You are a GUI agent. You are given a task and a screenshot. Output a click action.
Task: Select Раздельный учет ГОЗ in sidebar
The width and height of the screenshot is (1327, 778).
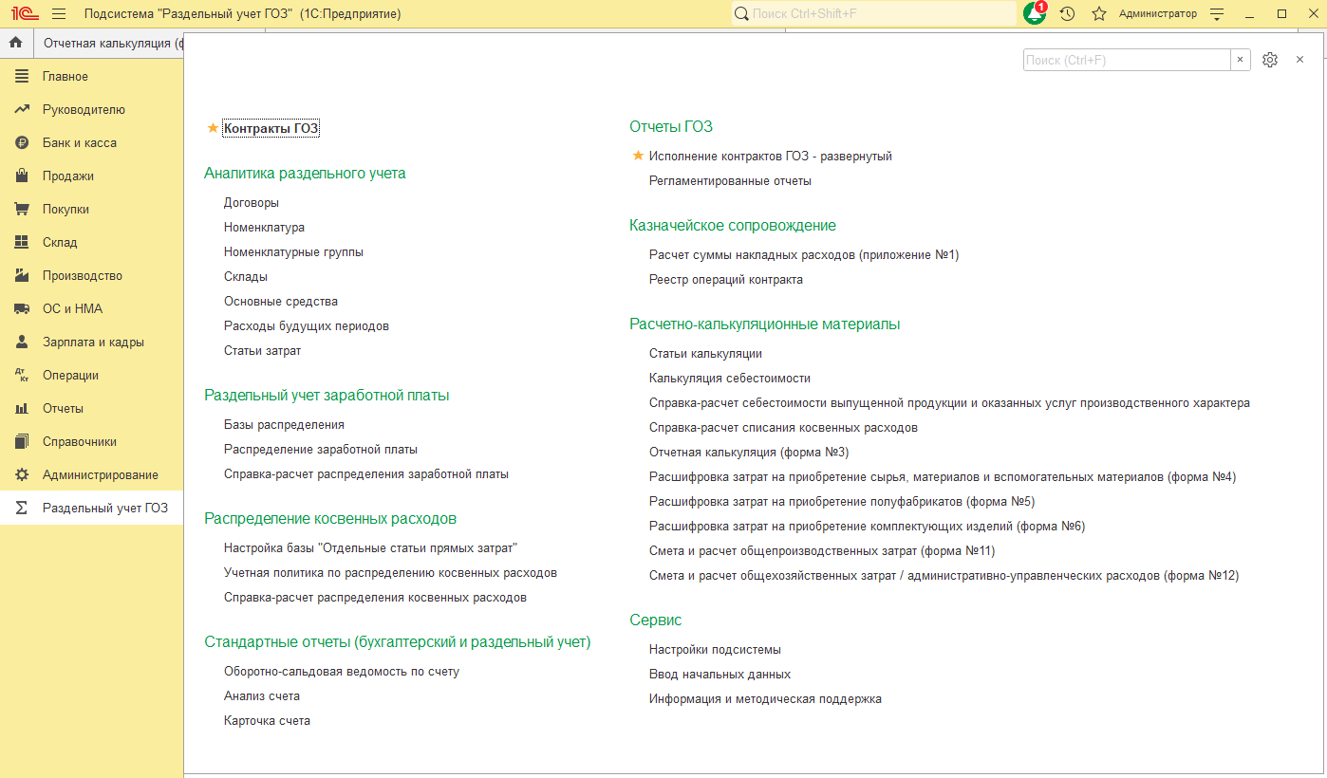click(x=105, y=508)
